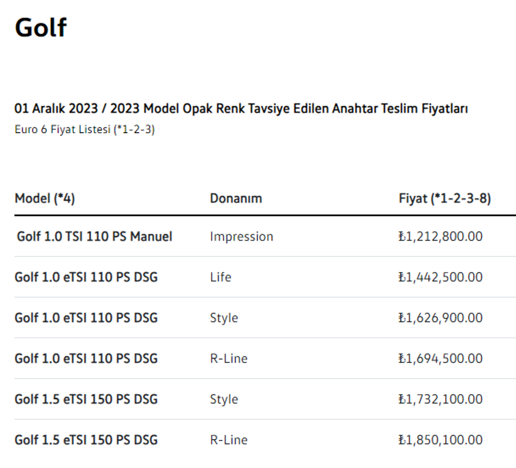
Task: Select R-Line trim for Golf 1.5 eTSI
Action: 229,439
